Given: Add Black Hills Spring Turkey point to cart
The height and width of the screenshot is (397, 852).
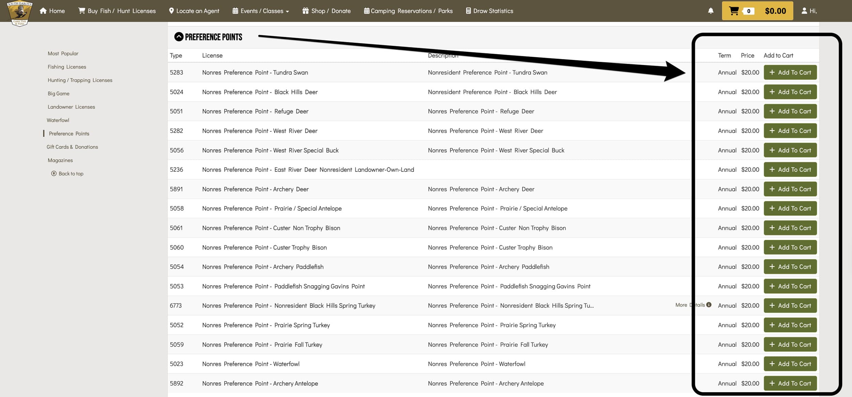Looking at the screenshot, I should [x=790, y=305].
